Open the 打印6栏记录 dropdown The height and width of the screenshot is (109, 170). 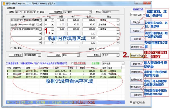[144, 15]
